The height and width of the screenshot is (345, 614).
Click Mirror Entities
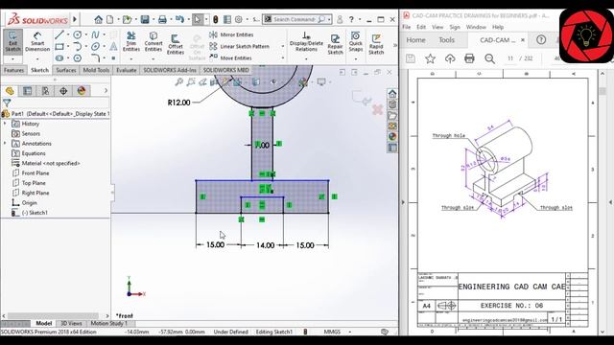(231, 34)
